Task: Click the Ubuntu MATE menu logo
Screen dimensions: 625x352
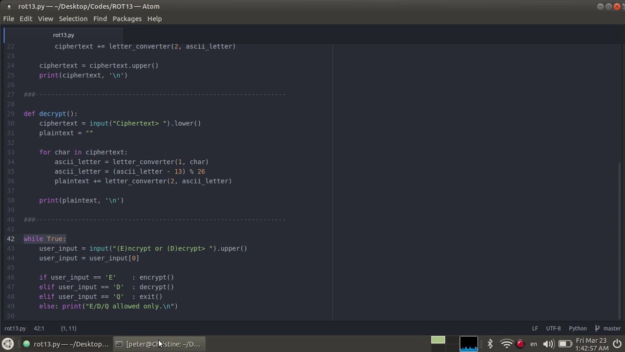Action: [x=8, y=344]
